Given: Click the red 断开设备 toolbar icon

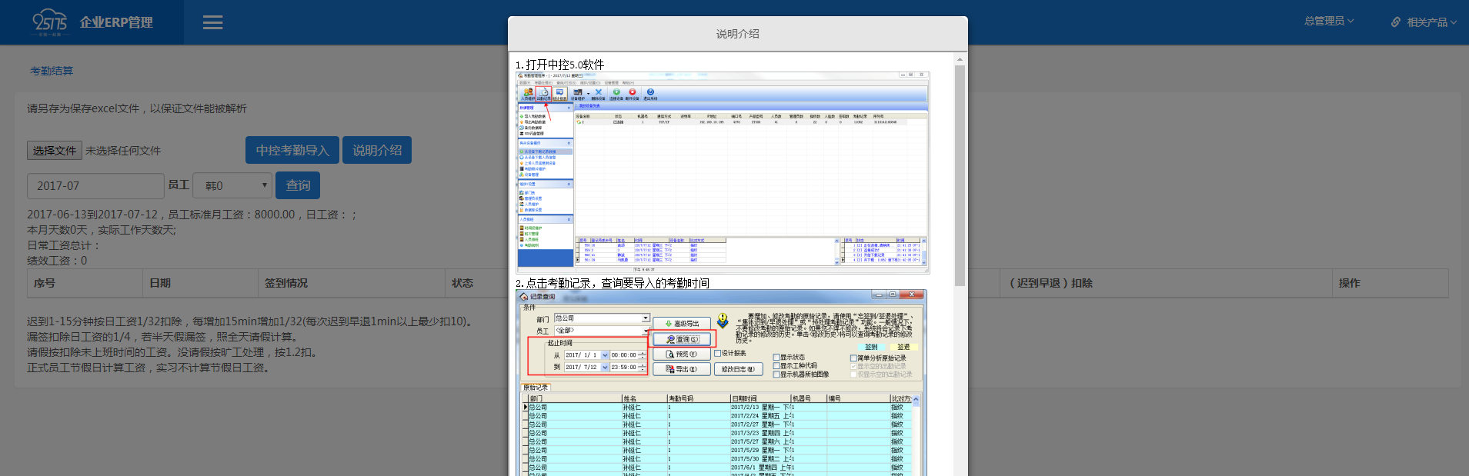Looking at the screenshot, I should [633, 92].
